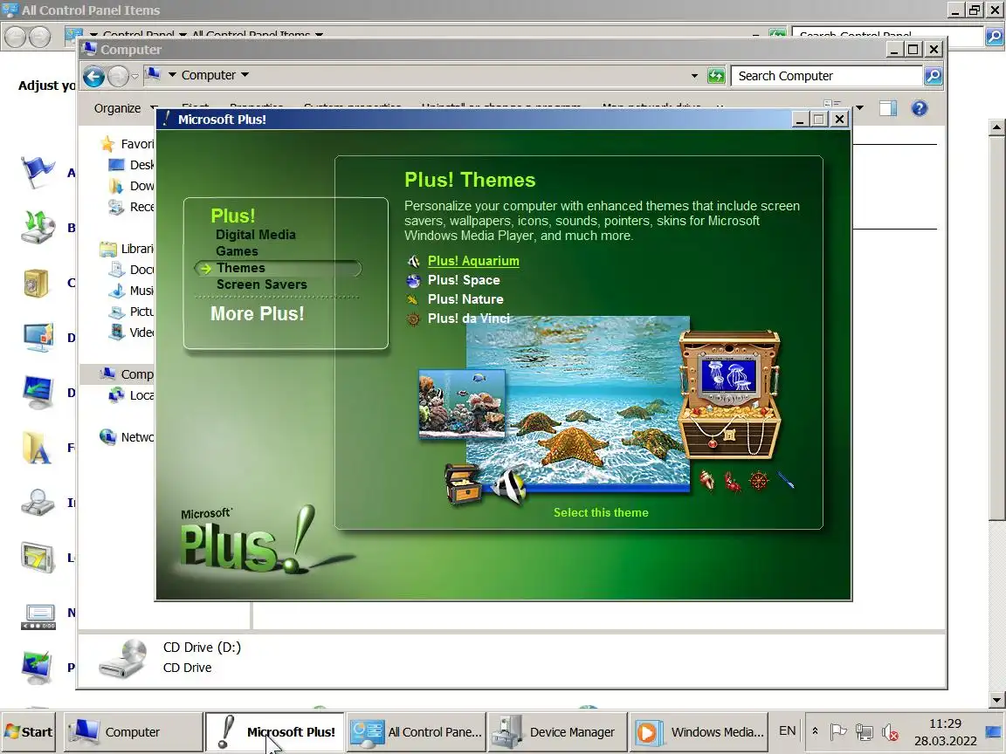Click the Select this theme link
The width and height of the screenshot is (1006, 754).
(601, 512)
